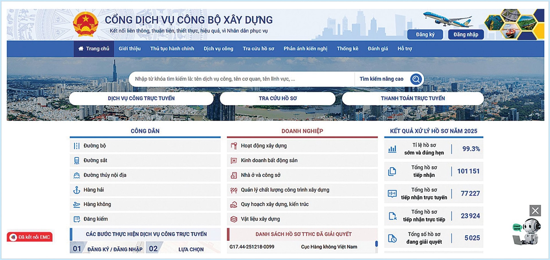
Task: Click the bar chart icon beside Tỉ lệ hồ sơ
Action: (392, 149)
